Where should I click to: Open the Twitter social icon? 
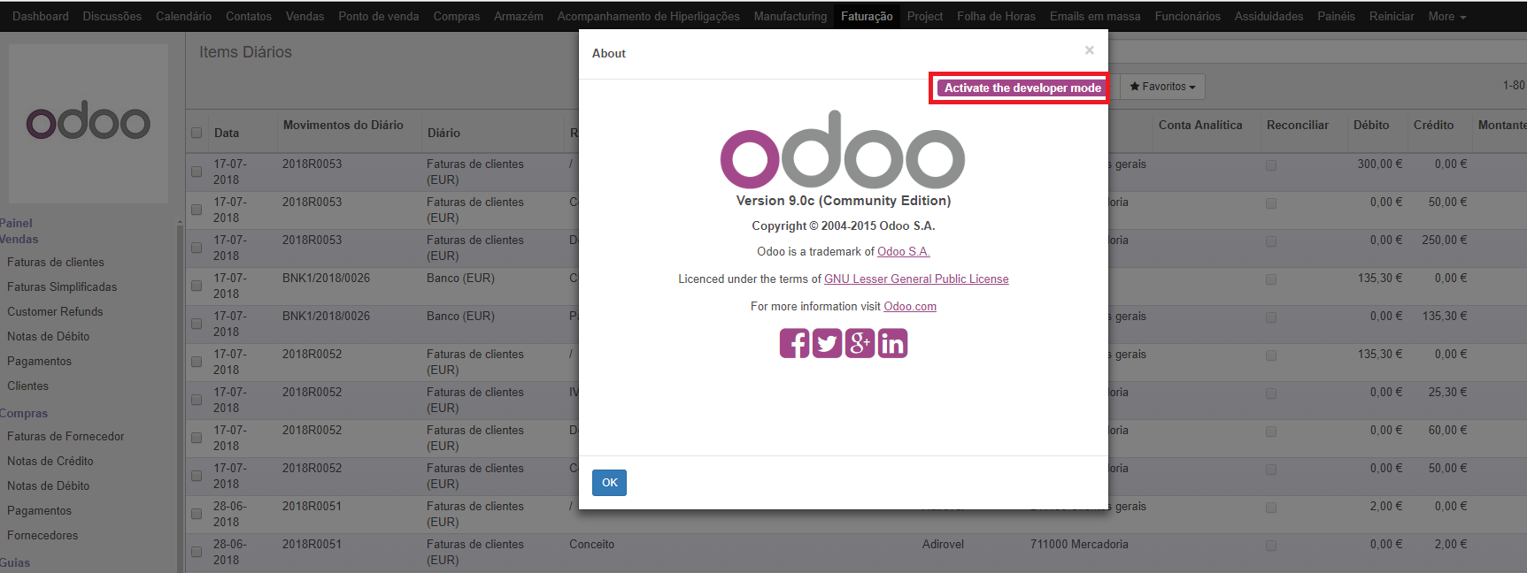pyautogui.click(x=827, y=343)
